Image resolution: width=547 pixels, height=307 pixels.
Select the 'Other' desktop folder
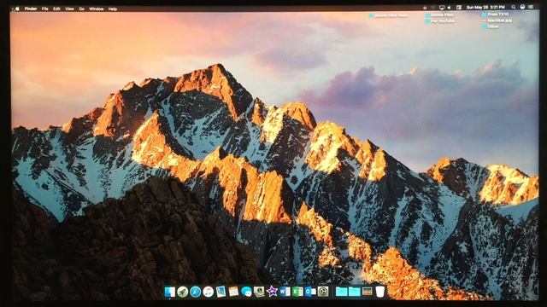coord(491,26)
